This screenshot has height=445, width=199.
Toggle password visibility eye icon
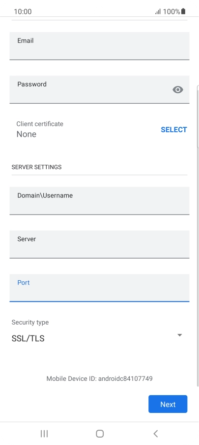[178, 90]
